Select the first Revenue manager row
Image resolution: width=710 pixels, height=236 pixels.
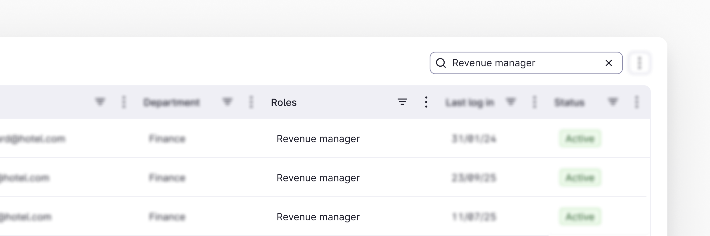(318, 139)
